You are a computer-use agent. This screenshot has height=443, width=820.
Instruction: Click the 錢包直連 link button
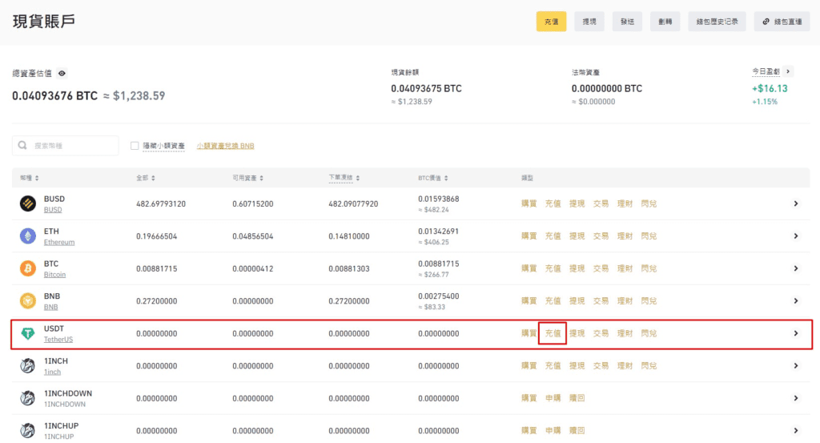[x=782, y=22]
